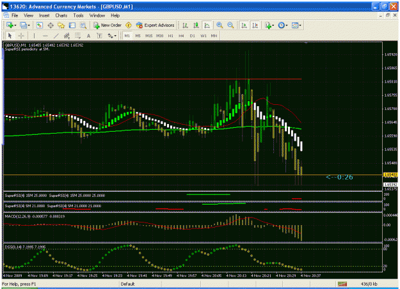Open the Market Watch window icon
Screen dimensions: 400x289
point(40,25)
